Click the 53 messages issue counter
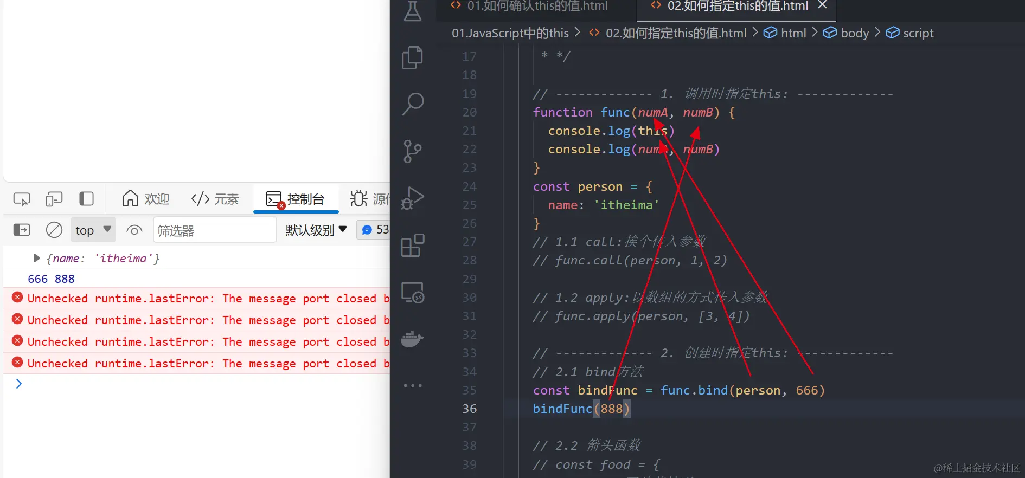 374,230
